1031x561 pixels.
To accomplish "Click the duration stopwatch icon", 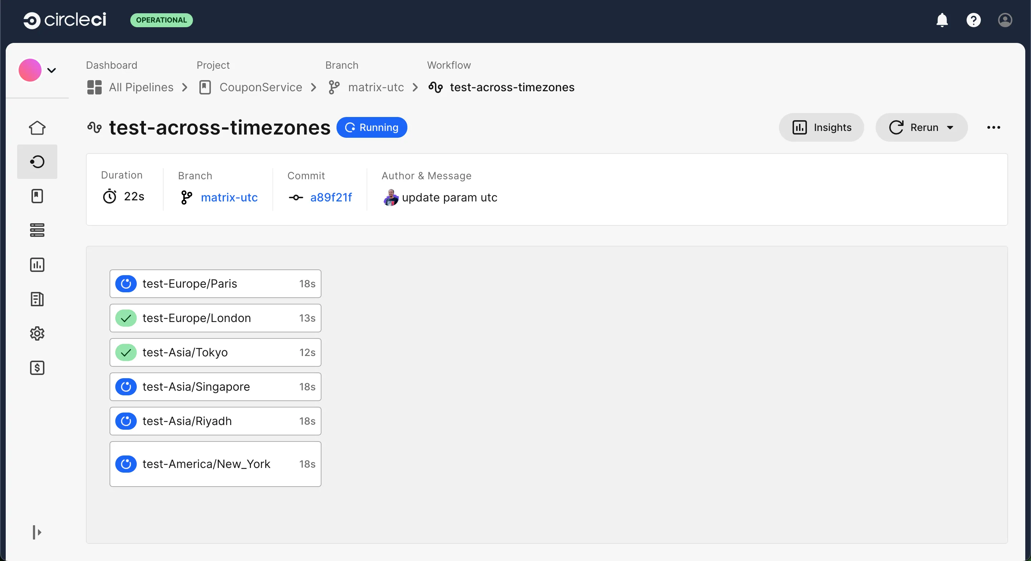I will [110, 196].
